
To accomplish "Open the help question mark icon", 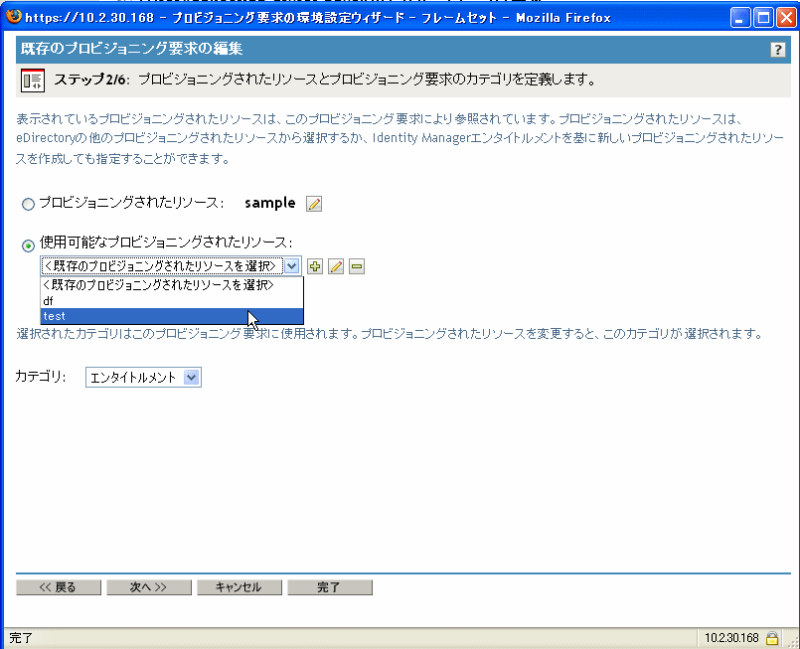I will 777,50.
